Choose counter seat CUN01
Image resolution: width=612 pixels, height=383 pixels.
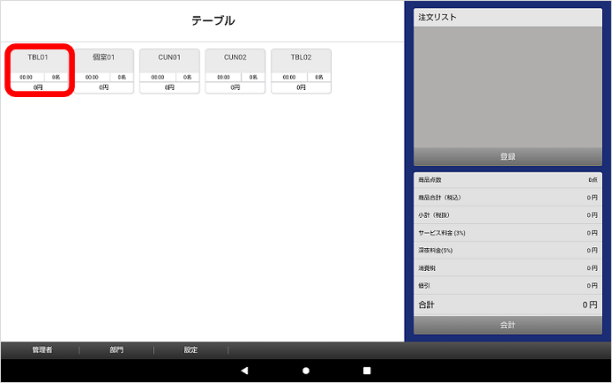[x=169, y=70]
